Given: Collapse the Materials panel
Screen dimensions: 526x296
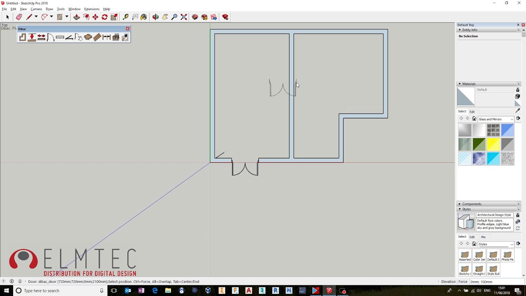Looking at the screenshot, I should [x=459, y=84].
